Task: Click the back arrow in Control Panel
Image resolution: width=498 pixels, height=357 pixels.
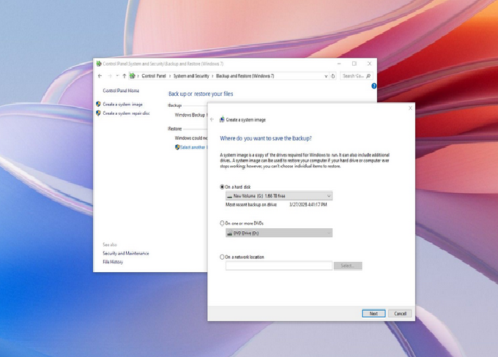Action: coord(100,76)
